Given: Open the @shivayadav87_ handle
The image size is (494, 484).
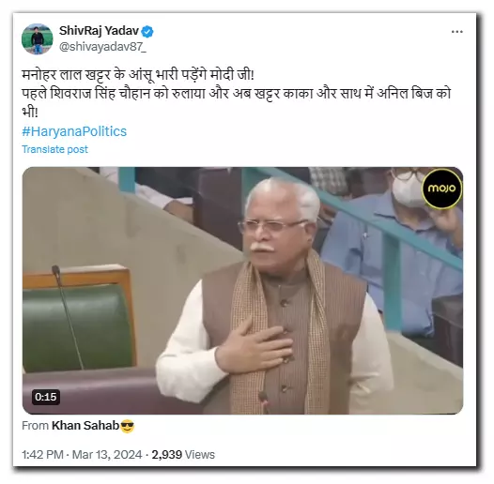Looking at the screenshot, I should 102,47.
